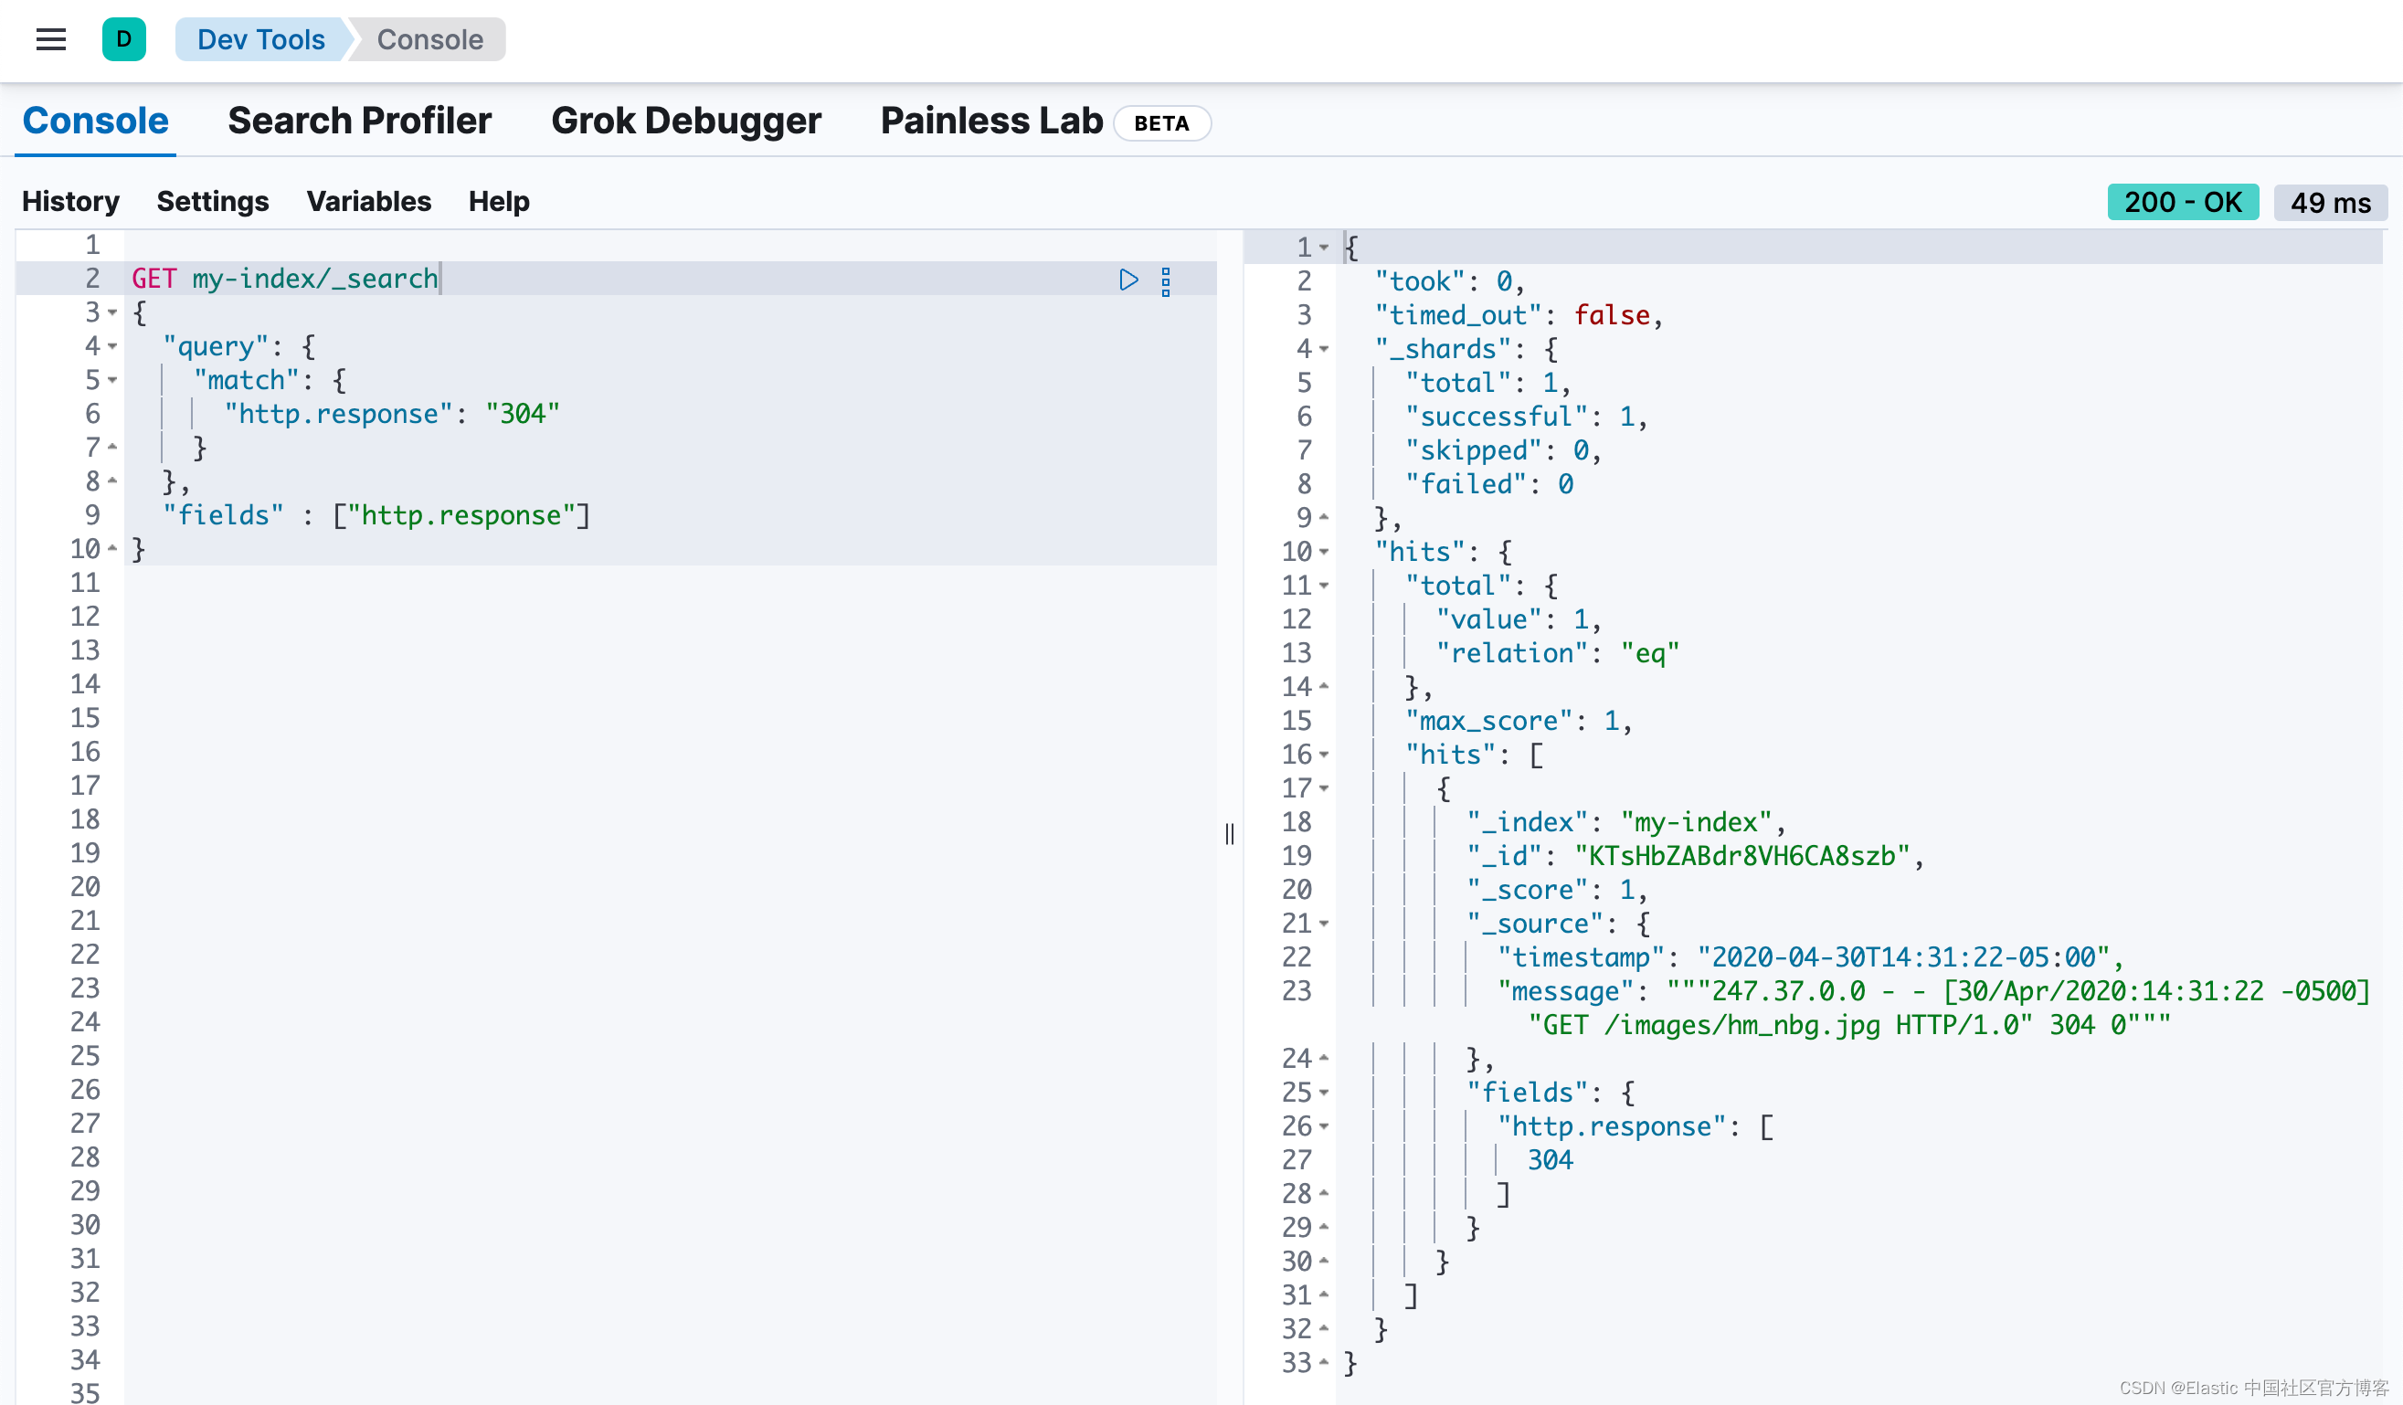This screenshot has width=2403, height=1405.
Task: Open the Variables menu
Action: pyautogui.click(x=368, y=201)
